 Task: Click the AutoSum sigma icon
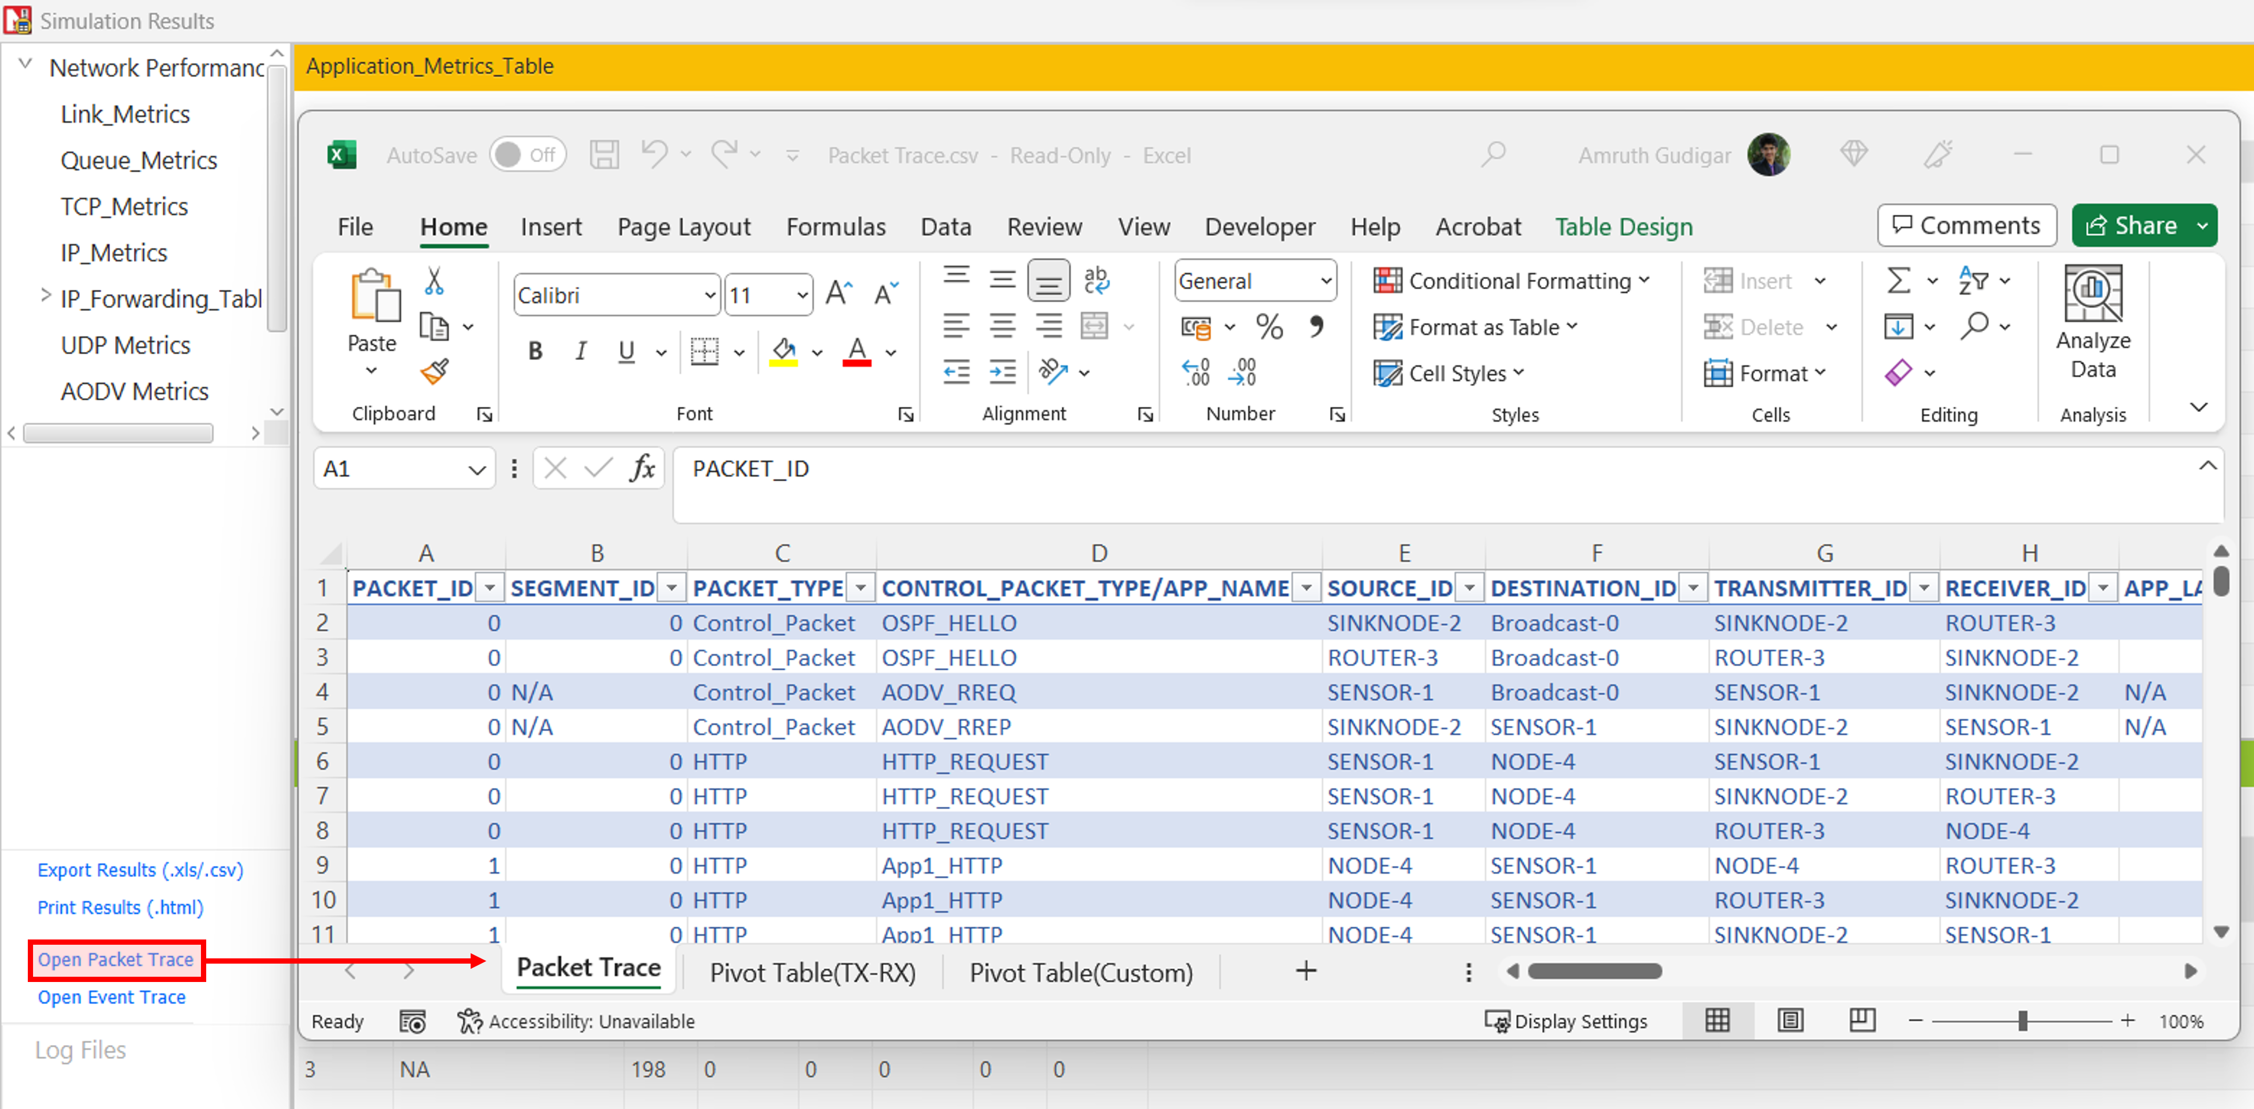1898,281
